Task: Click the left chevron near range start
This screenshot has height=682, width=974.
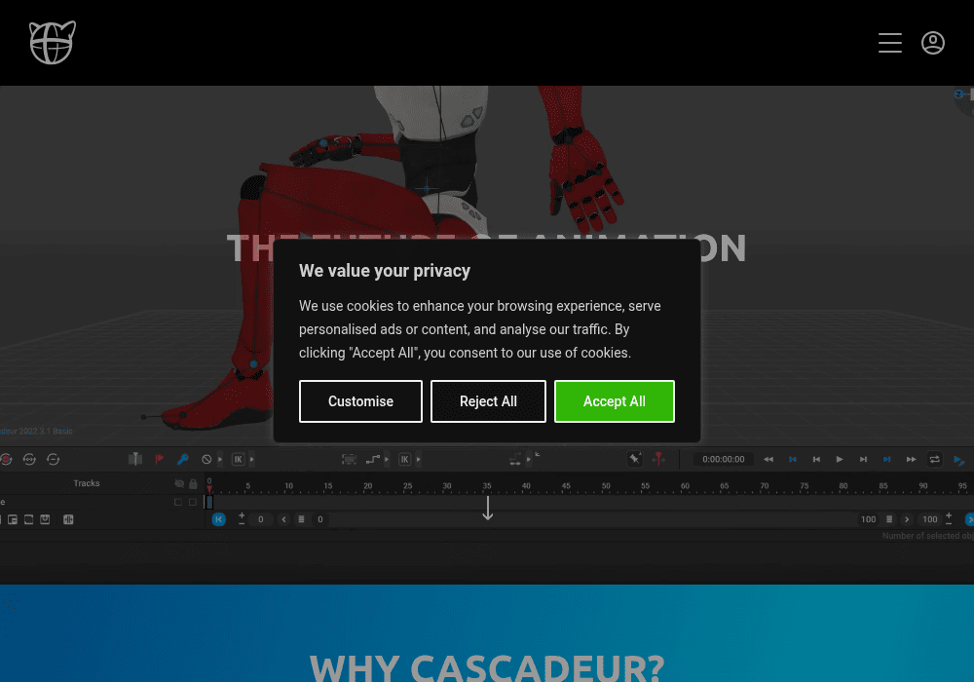Action: click(x=283, y=519)
